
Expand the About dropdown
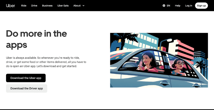tap(79, 5)
